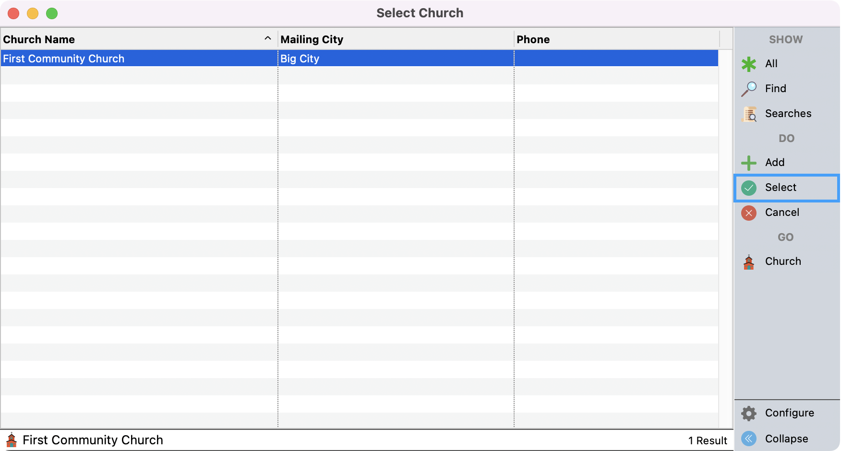The width and height of the screenshot is (841, 451).
Task: Click the Cancel button label
Action: point(782,213)
